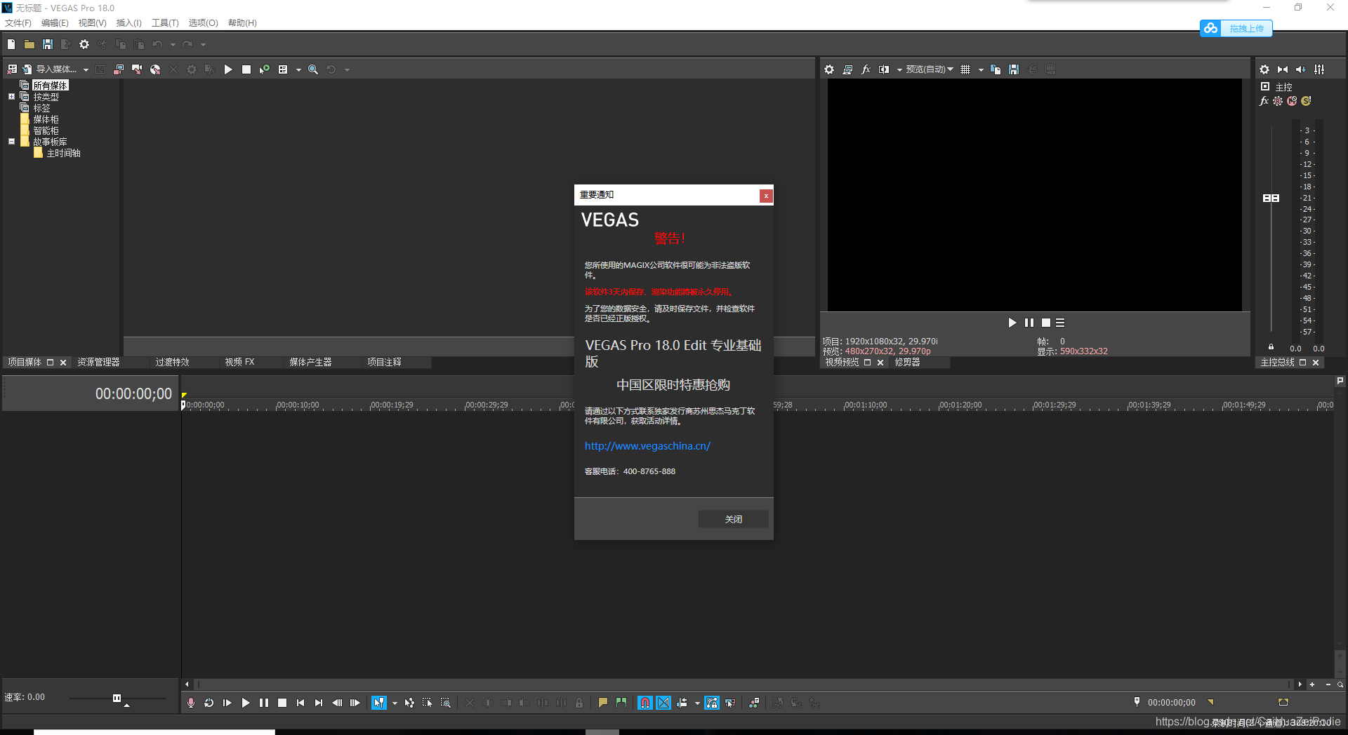Toggle split screen view icon in preview toolbar
The height and width of the screenshot is (735, 1348).
(884, 69)
